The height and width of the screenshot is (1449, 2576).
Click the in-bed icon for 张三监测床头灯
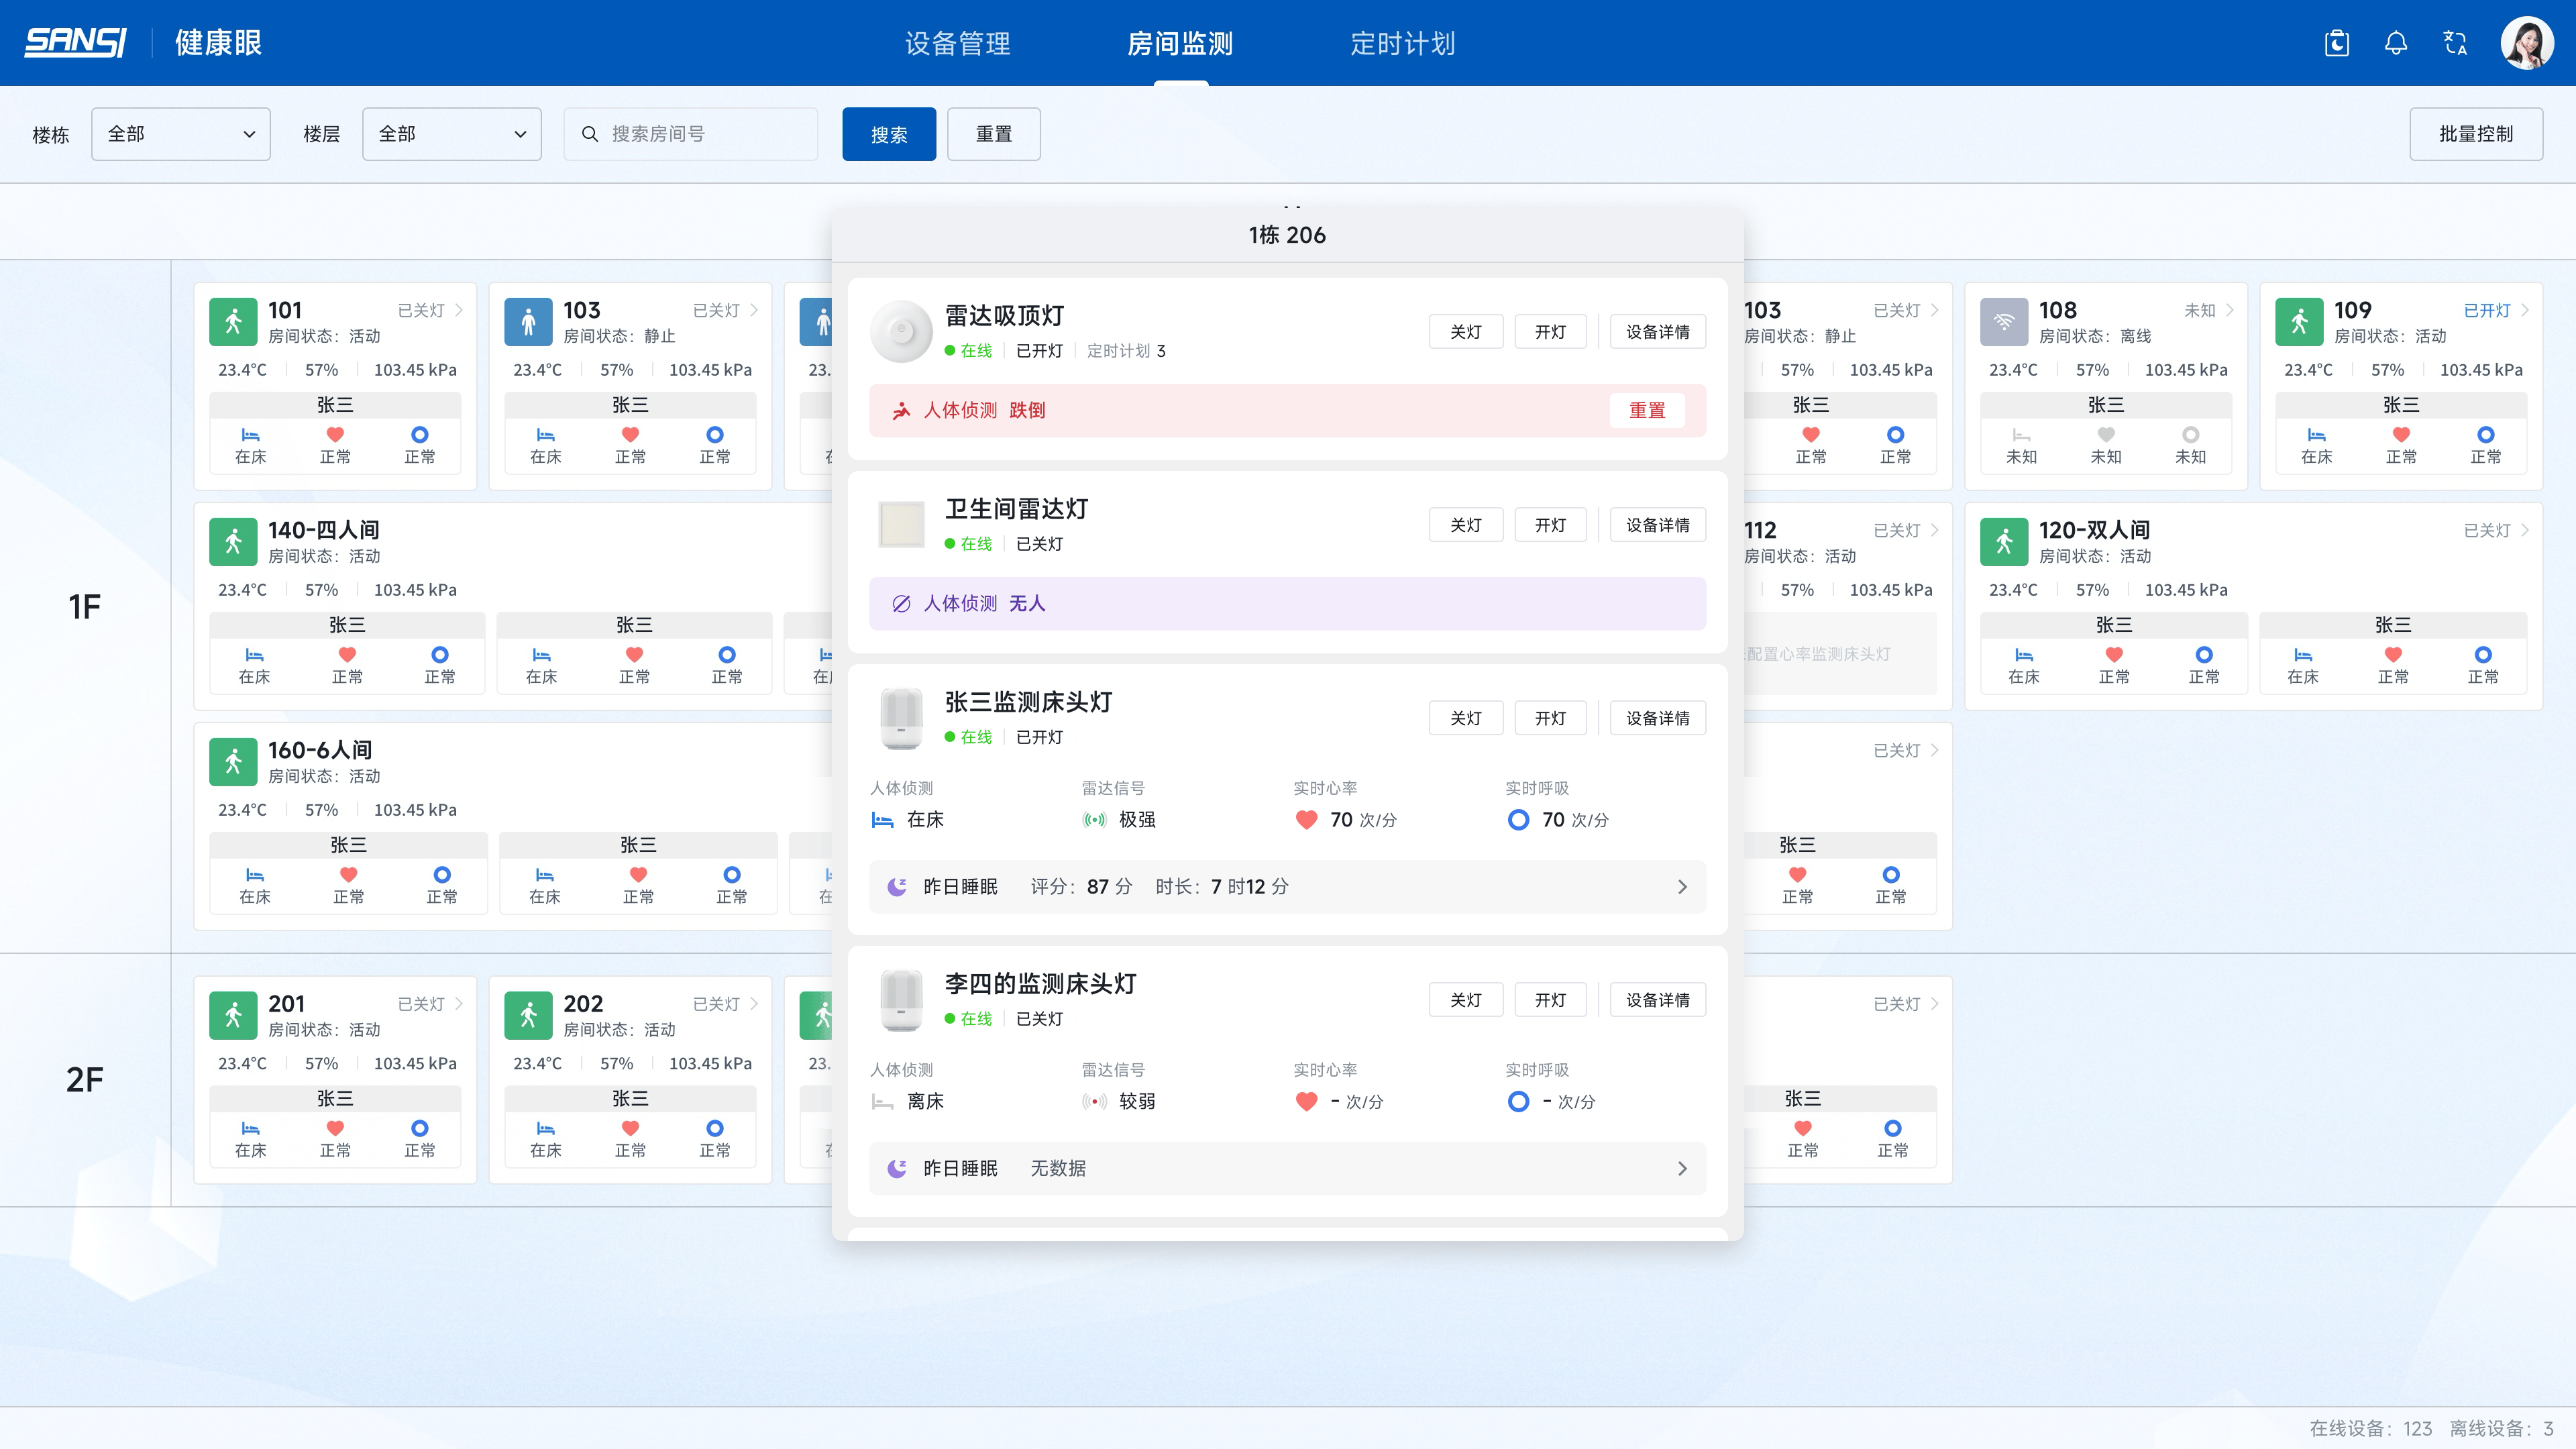pos(882,820)
